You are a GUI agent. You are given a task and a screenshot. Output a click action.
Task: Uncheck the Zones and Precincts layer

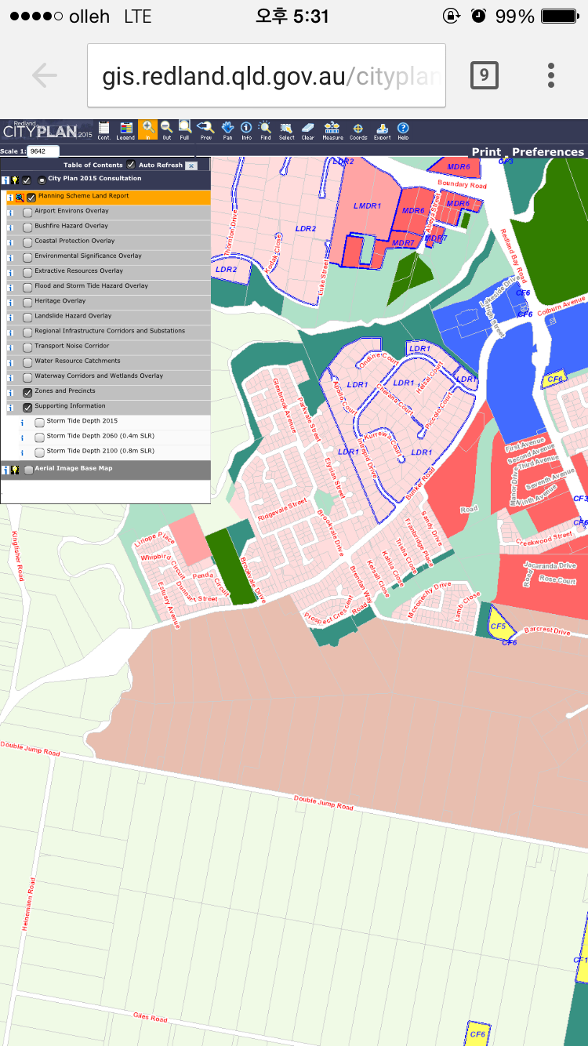[28, 392]
